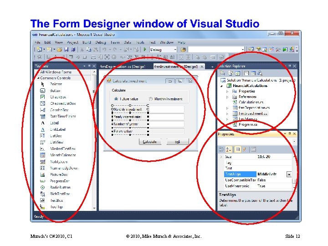Click the Save icon in toolbar
The width and height of the screenshot is (328, 246).
pos(67,50)
